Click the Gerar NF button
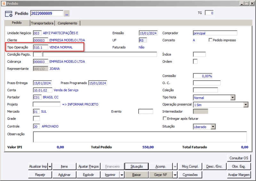The width and height of the screenshot is (256, 181). (x=161, y=175)
